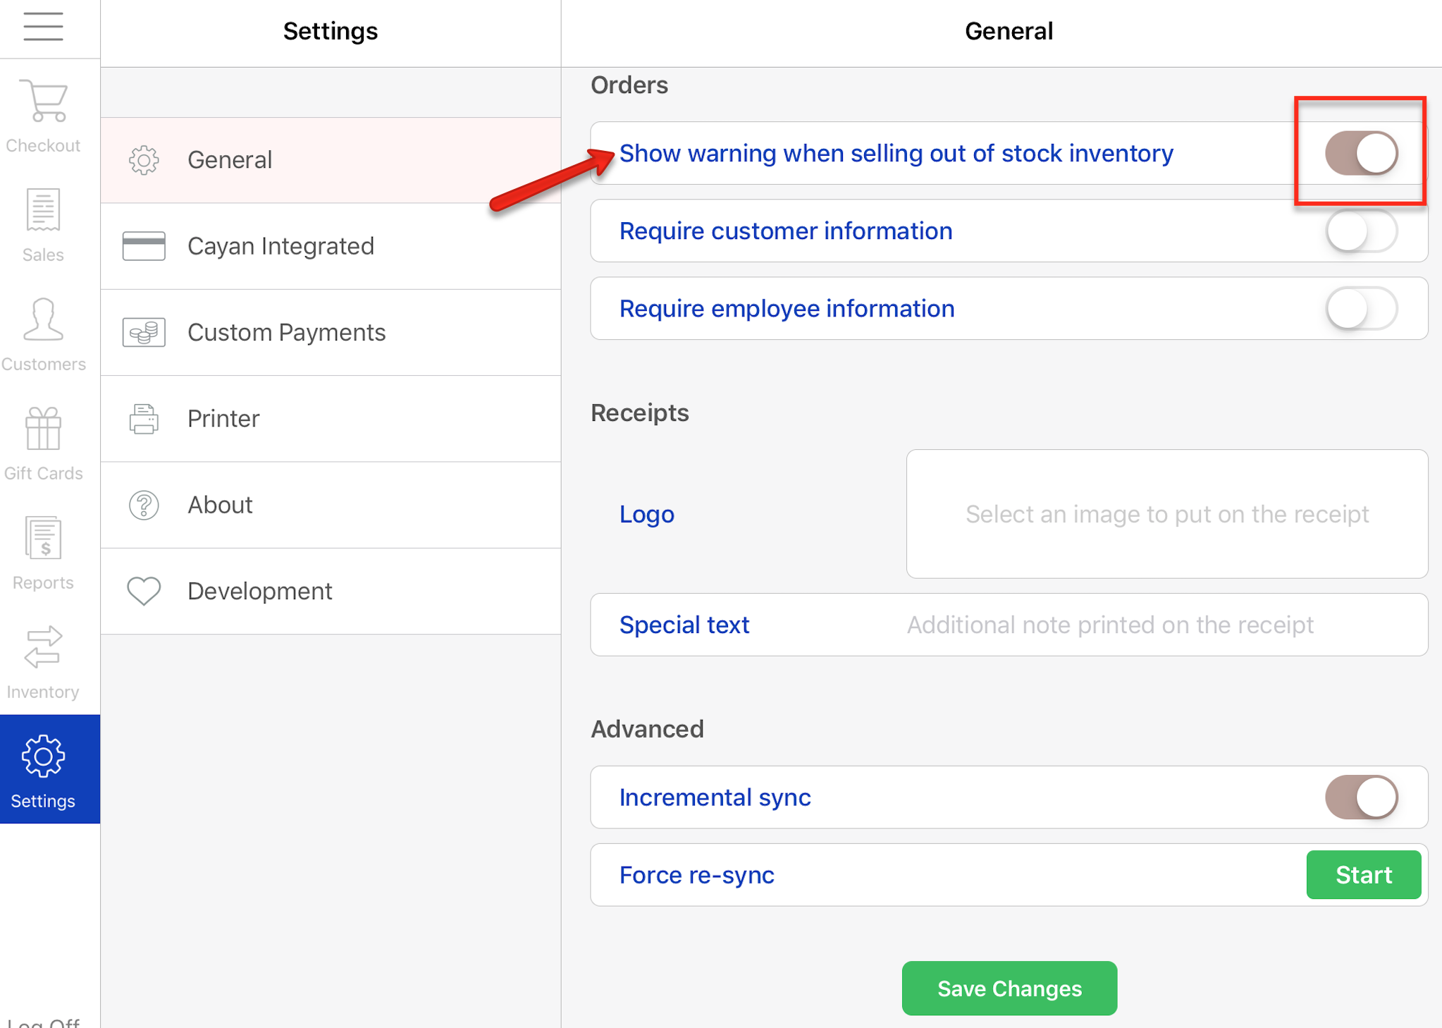Viewport: 1442px width, 1028px height.
Task: Click 'Show warning when selling out' label
Action: pos(896,153)
